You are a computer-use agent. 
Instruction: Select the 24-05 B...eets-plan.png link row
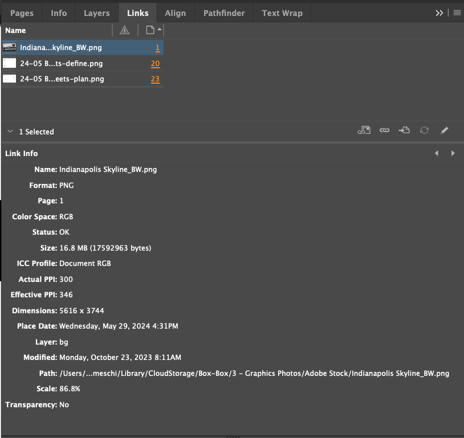click(x=83, y=79)
